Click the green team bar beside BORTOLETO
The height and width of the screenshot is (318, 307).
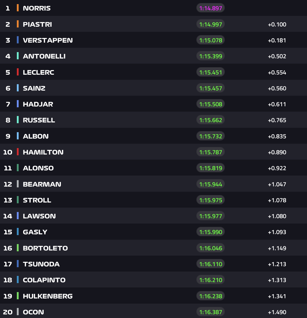click(x=18, y=248)
